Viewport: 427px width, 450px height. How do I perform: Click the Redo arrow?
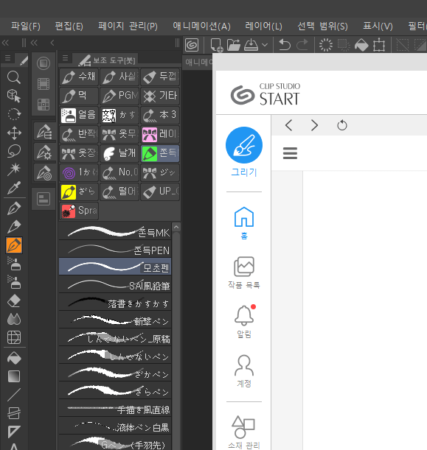[x=302, y=45]
